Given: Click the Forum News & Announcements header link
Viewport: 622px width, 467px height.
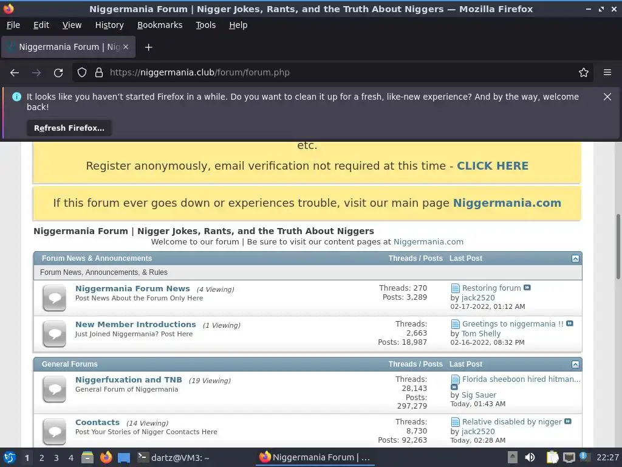Looking at the screenshot, I should 97,258.
